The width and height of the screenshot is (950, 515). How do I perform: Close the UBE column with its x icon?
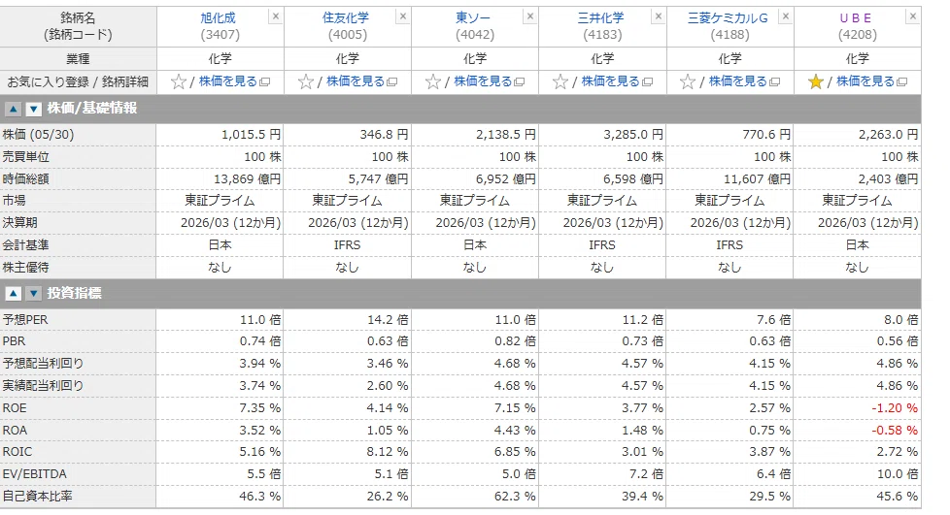click(x=912, y=16)
